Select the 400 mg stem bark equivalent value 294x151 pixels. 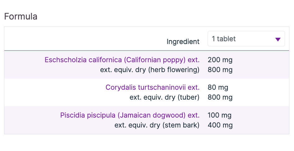[x=220, y=125]
